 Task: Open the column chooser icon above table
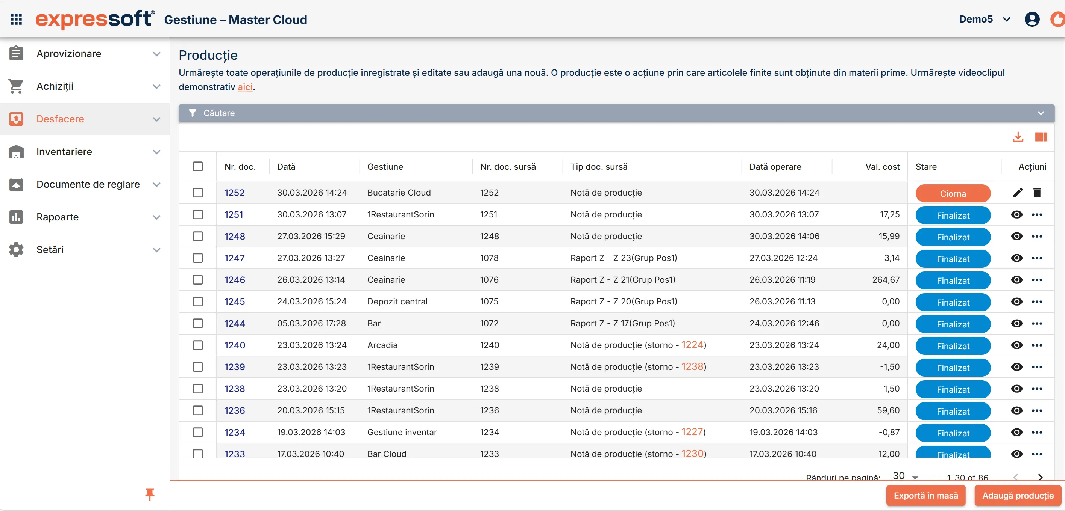1041,137
